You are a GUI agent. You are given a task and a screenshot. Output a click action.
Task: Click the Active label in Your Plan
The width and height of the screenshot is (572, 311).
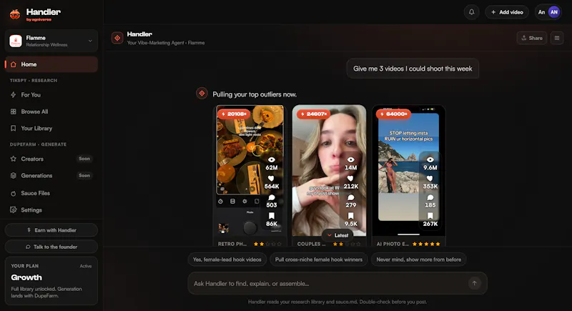(x=86, y=266)
